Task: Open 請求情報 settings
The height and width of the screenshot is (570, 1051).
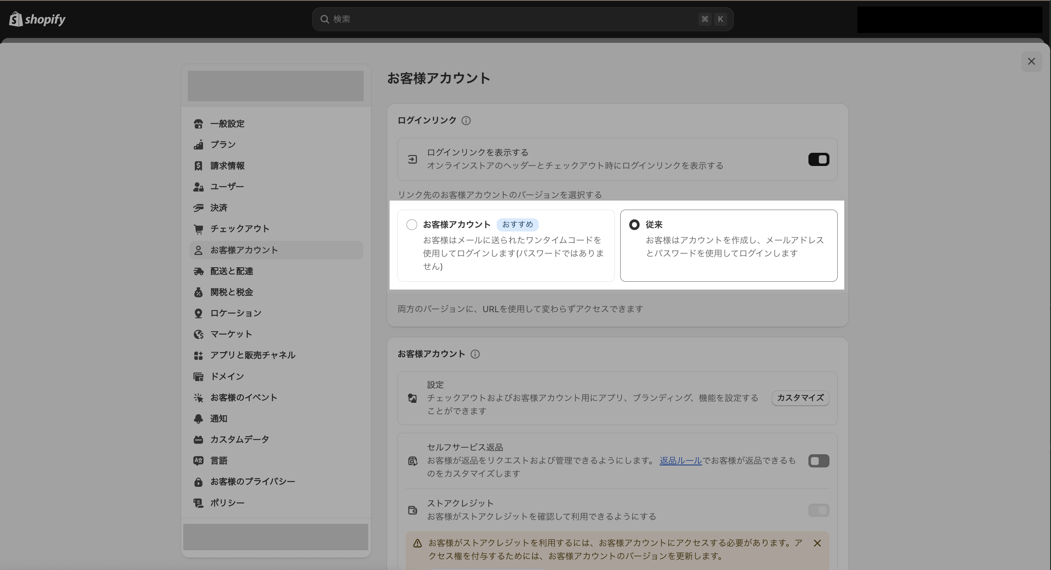Action: coord(276,166)
